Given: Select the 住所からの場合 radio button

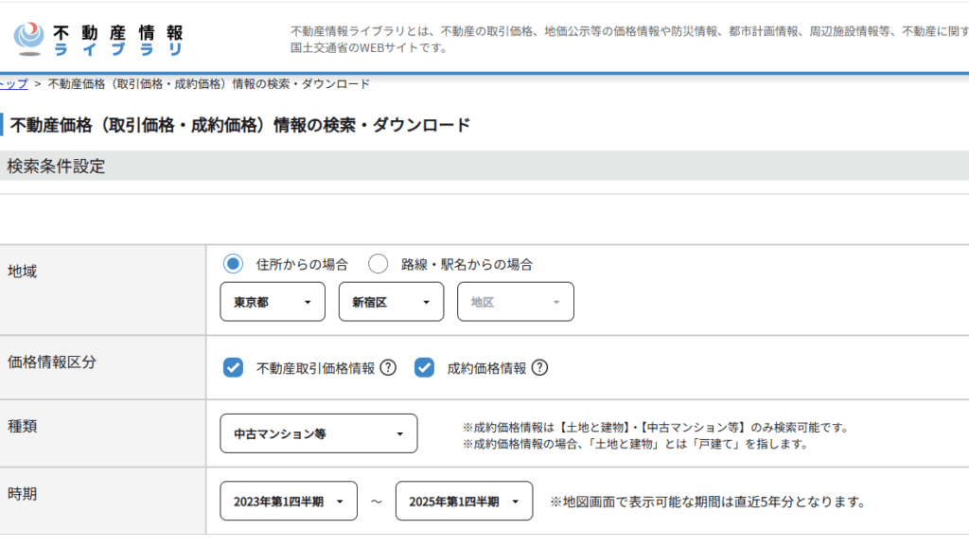Looking at the screenshot, I should click(234, 264).
